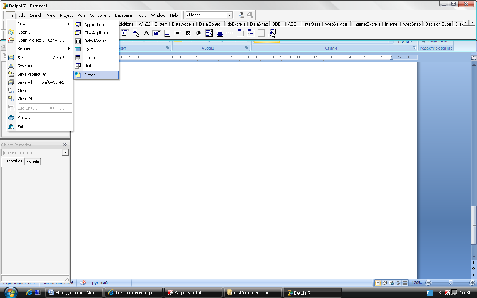Viewport: 477px width, 298px height.
Task: Toggle the ruler button above Word's scrollbar
Action: pos(474,58)
